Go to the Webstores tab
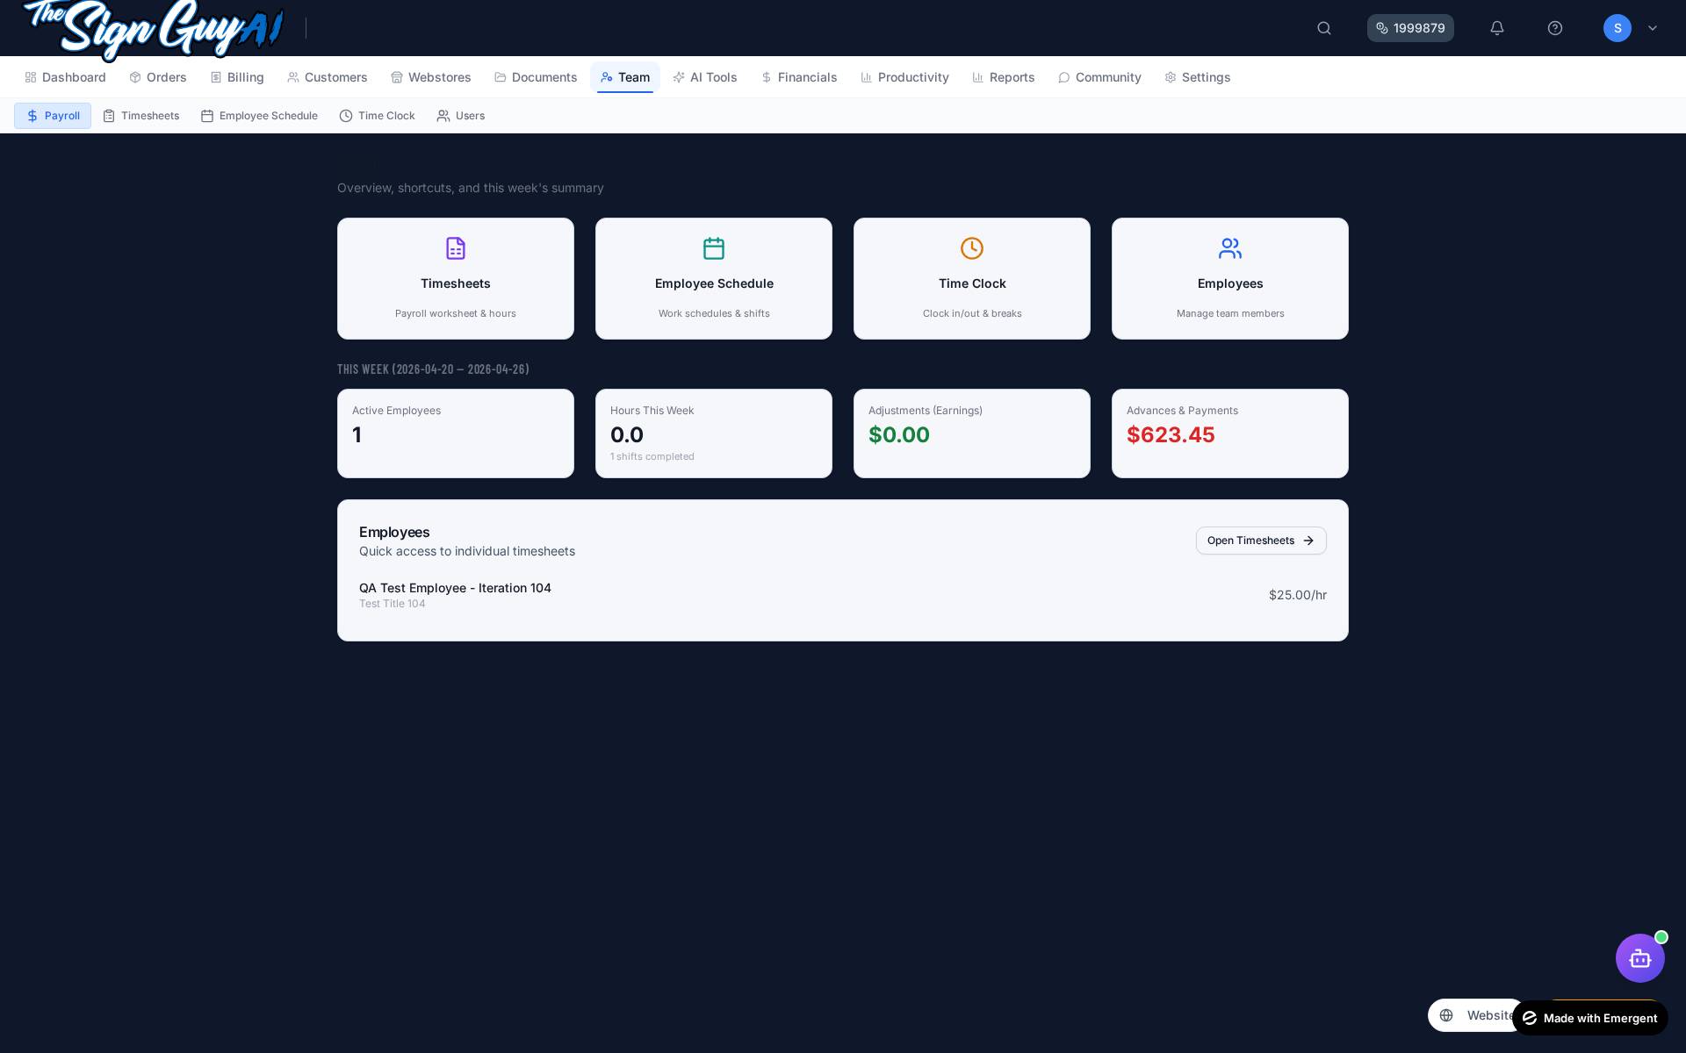Image resolution: width=1686 pixels, height=1053 pixels. pos(431,77)
